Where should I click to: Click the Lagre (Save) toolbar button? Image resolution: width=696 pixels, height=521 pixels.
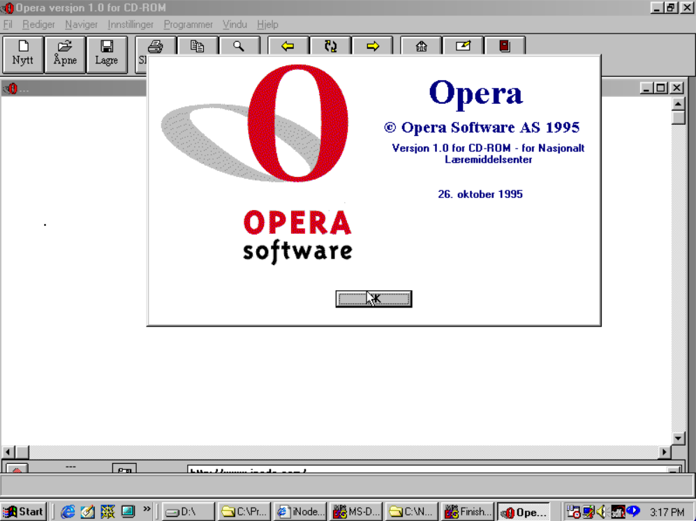[x=107, y=54]
